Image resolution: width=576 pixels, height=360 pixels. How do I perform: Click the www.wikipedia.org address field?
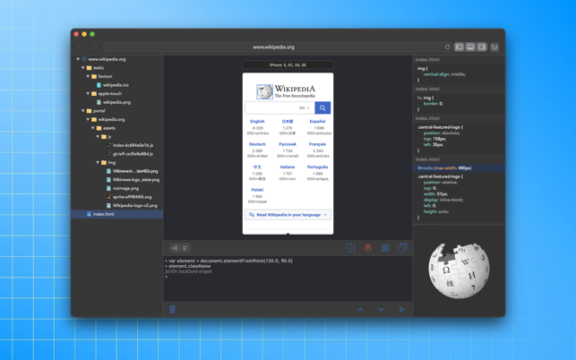(x=273, y=47)
